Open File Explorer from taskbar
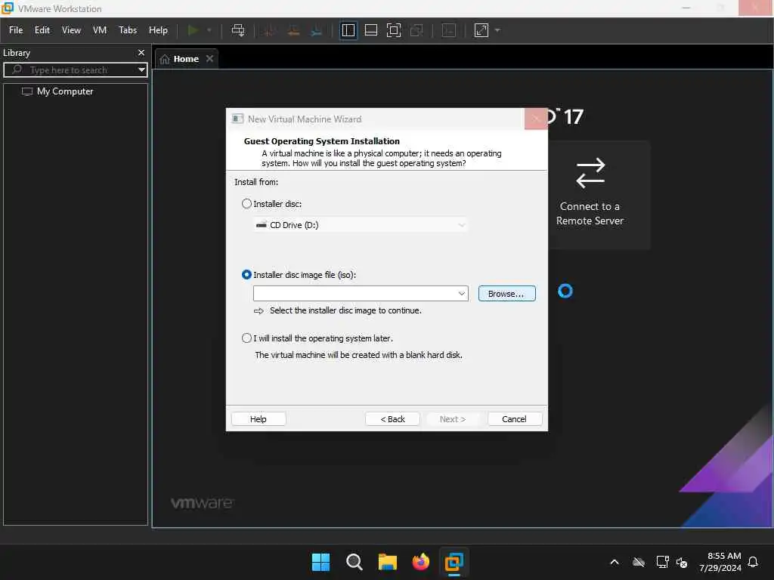The width and height of the screenshot is (774, 580). [388, 562]
